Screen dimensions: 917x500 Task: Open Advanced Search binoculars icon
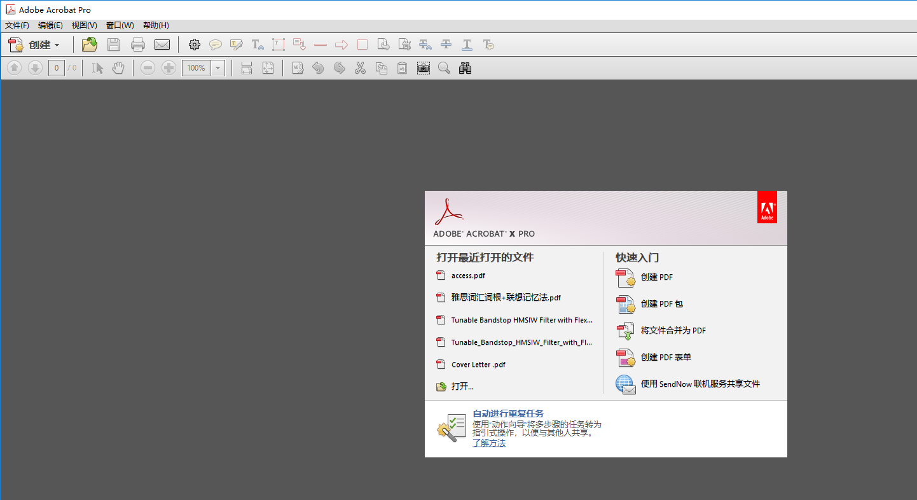465,68
